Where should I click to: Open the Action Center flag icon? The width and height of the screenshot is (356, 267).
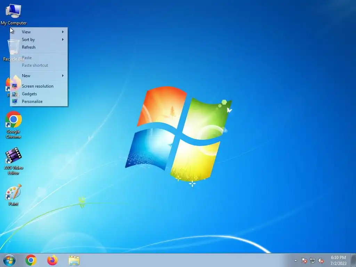[304, 260]
